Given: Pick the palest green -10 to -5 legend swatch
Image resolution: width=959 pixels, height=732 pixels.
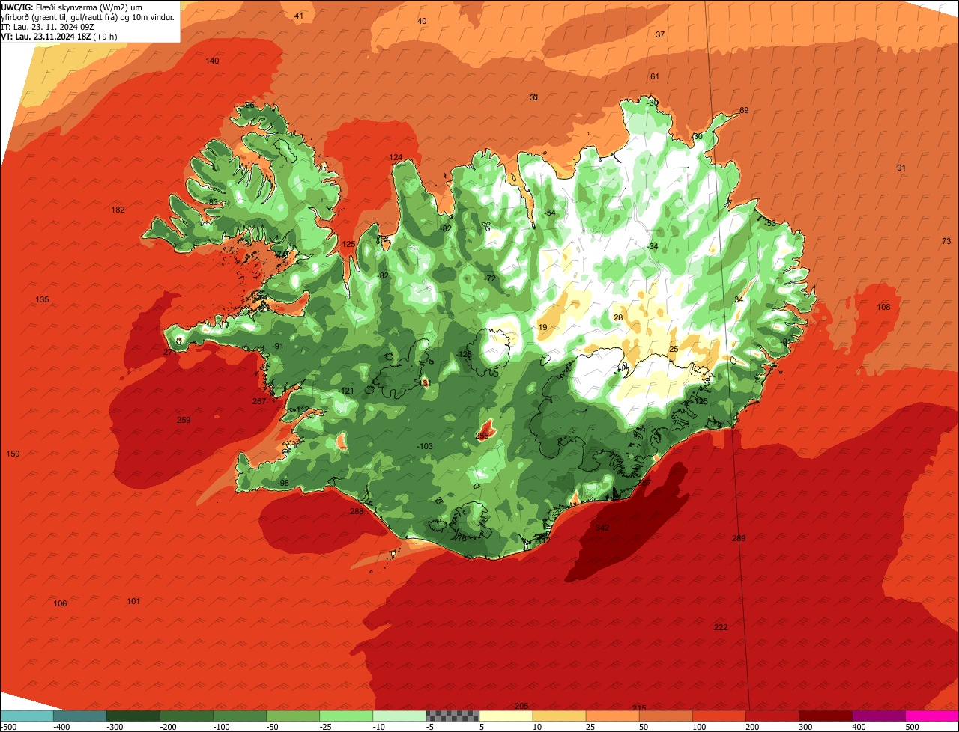Looking at the screenshot, I should point(399,716).
